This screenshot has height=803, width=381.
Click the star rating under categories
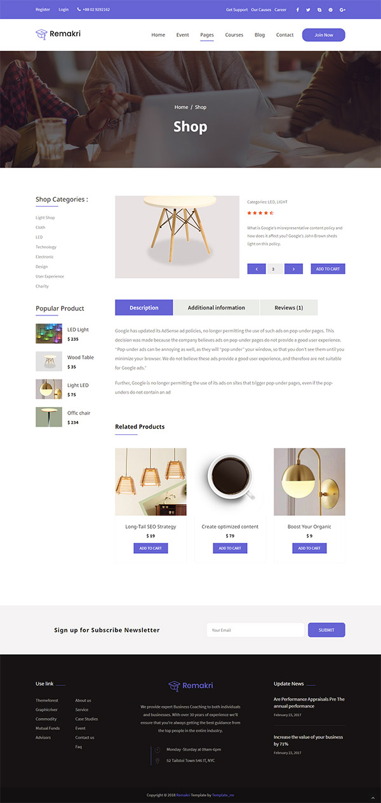point(260,213)
